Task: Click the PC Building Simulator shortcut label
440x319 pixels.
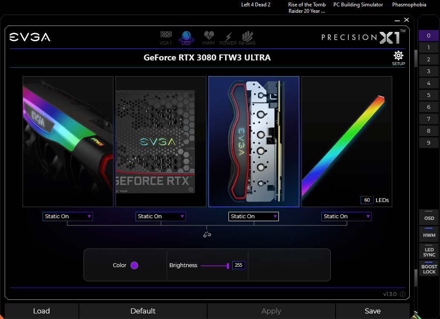Action: (x=358, y=5)
